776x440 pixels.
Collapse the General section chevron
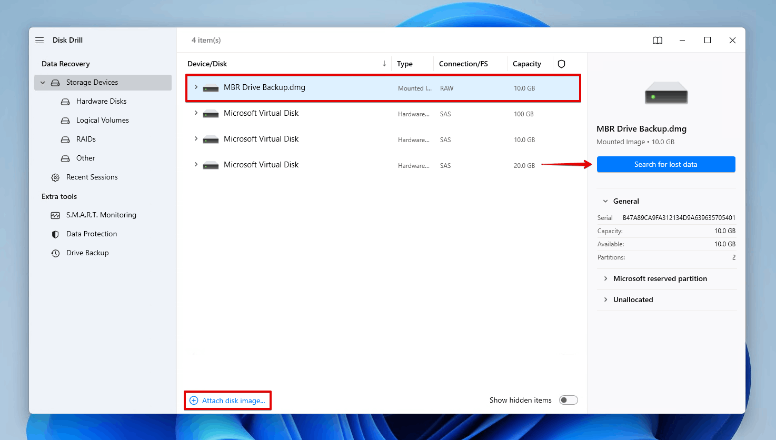click(605, 201)
